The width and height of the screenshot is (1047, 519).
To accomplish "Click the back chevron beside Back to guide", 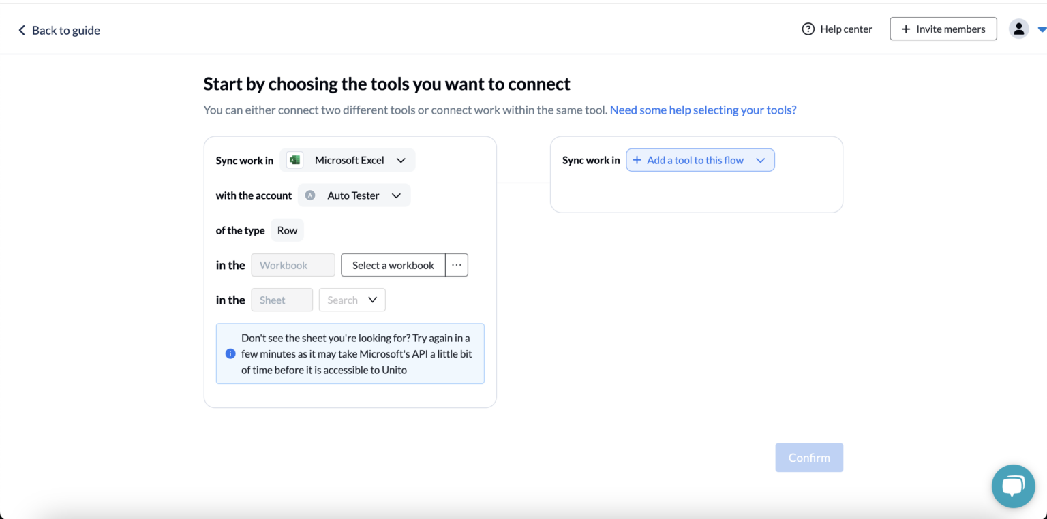I will 21,30.
